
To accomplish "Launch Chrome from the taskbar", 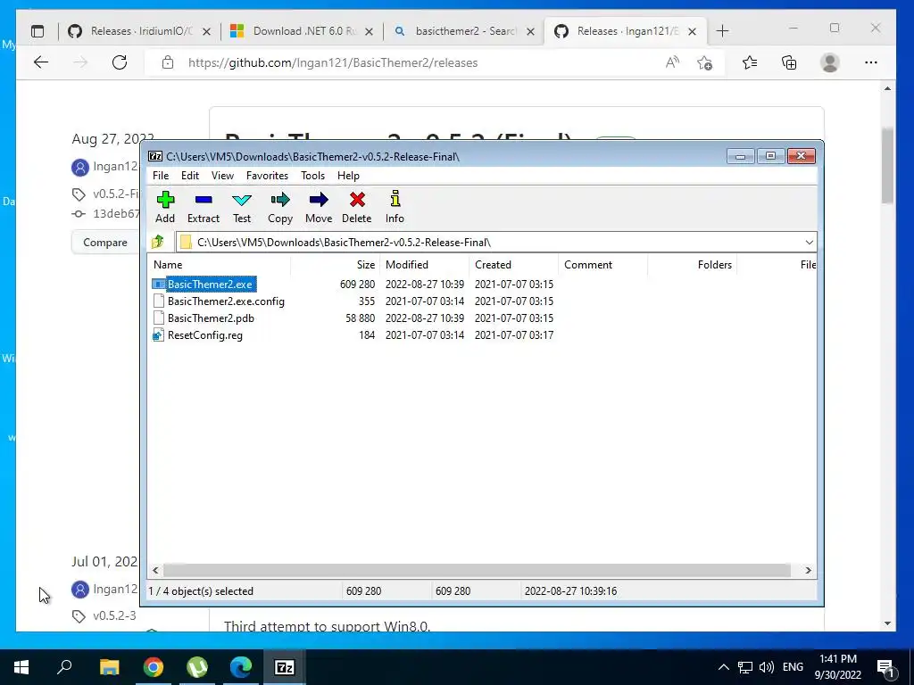I will coord(154,667).
